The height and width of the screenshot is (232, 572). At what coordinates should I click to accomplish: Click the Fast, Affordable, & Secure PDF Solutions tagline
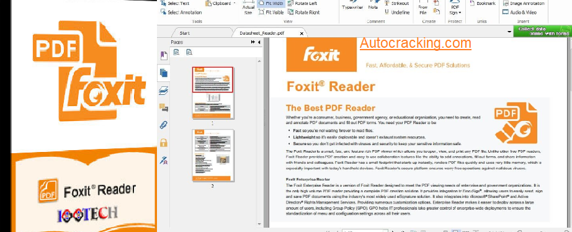coord(418,65)
